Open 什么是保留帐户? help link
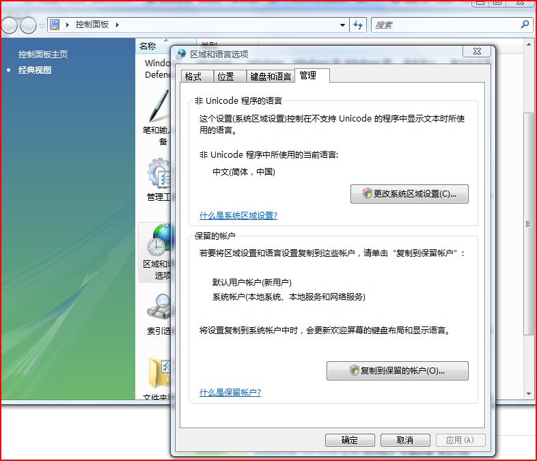The height and width of the screenshot is (461, 537). [x=230, y=393]
